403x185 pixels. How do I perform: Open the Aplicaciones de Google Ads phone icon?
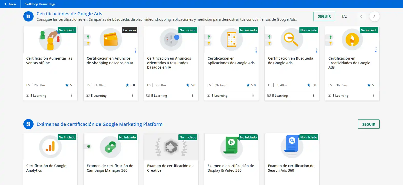(231, 39)
